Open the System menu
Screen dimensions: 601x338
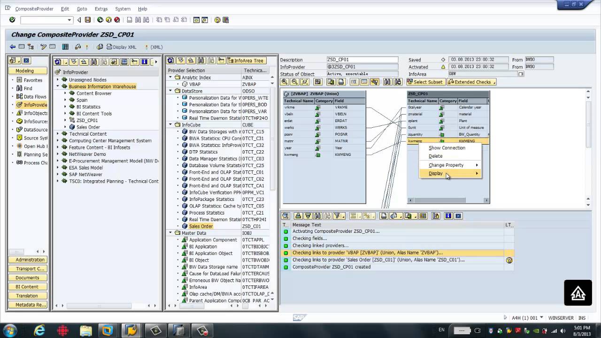[123, 9]
